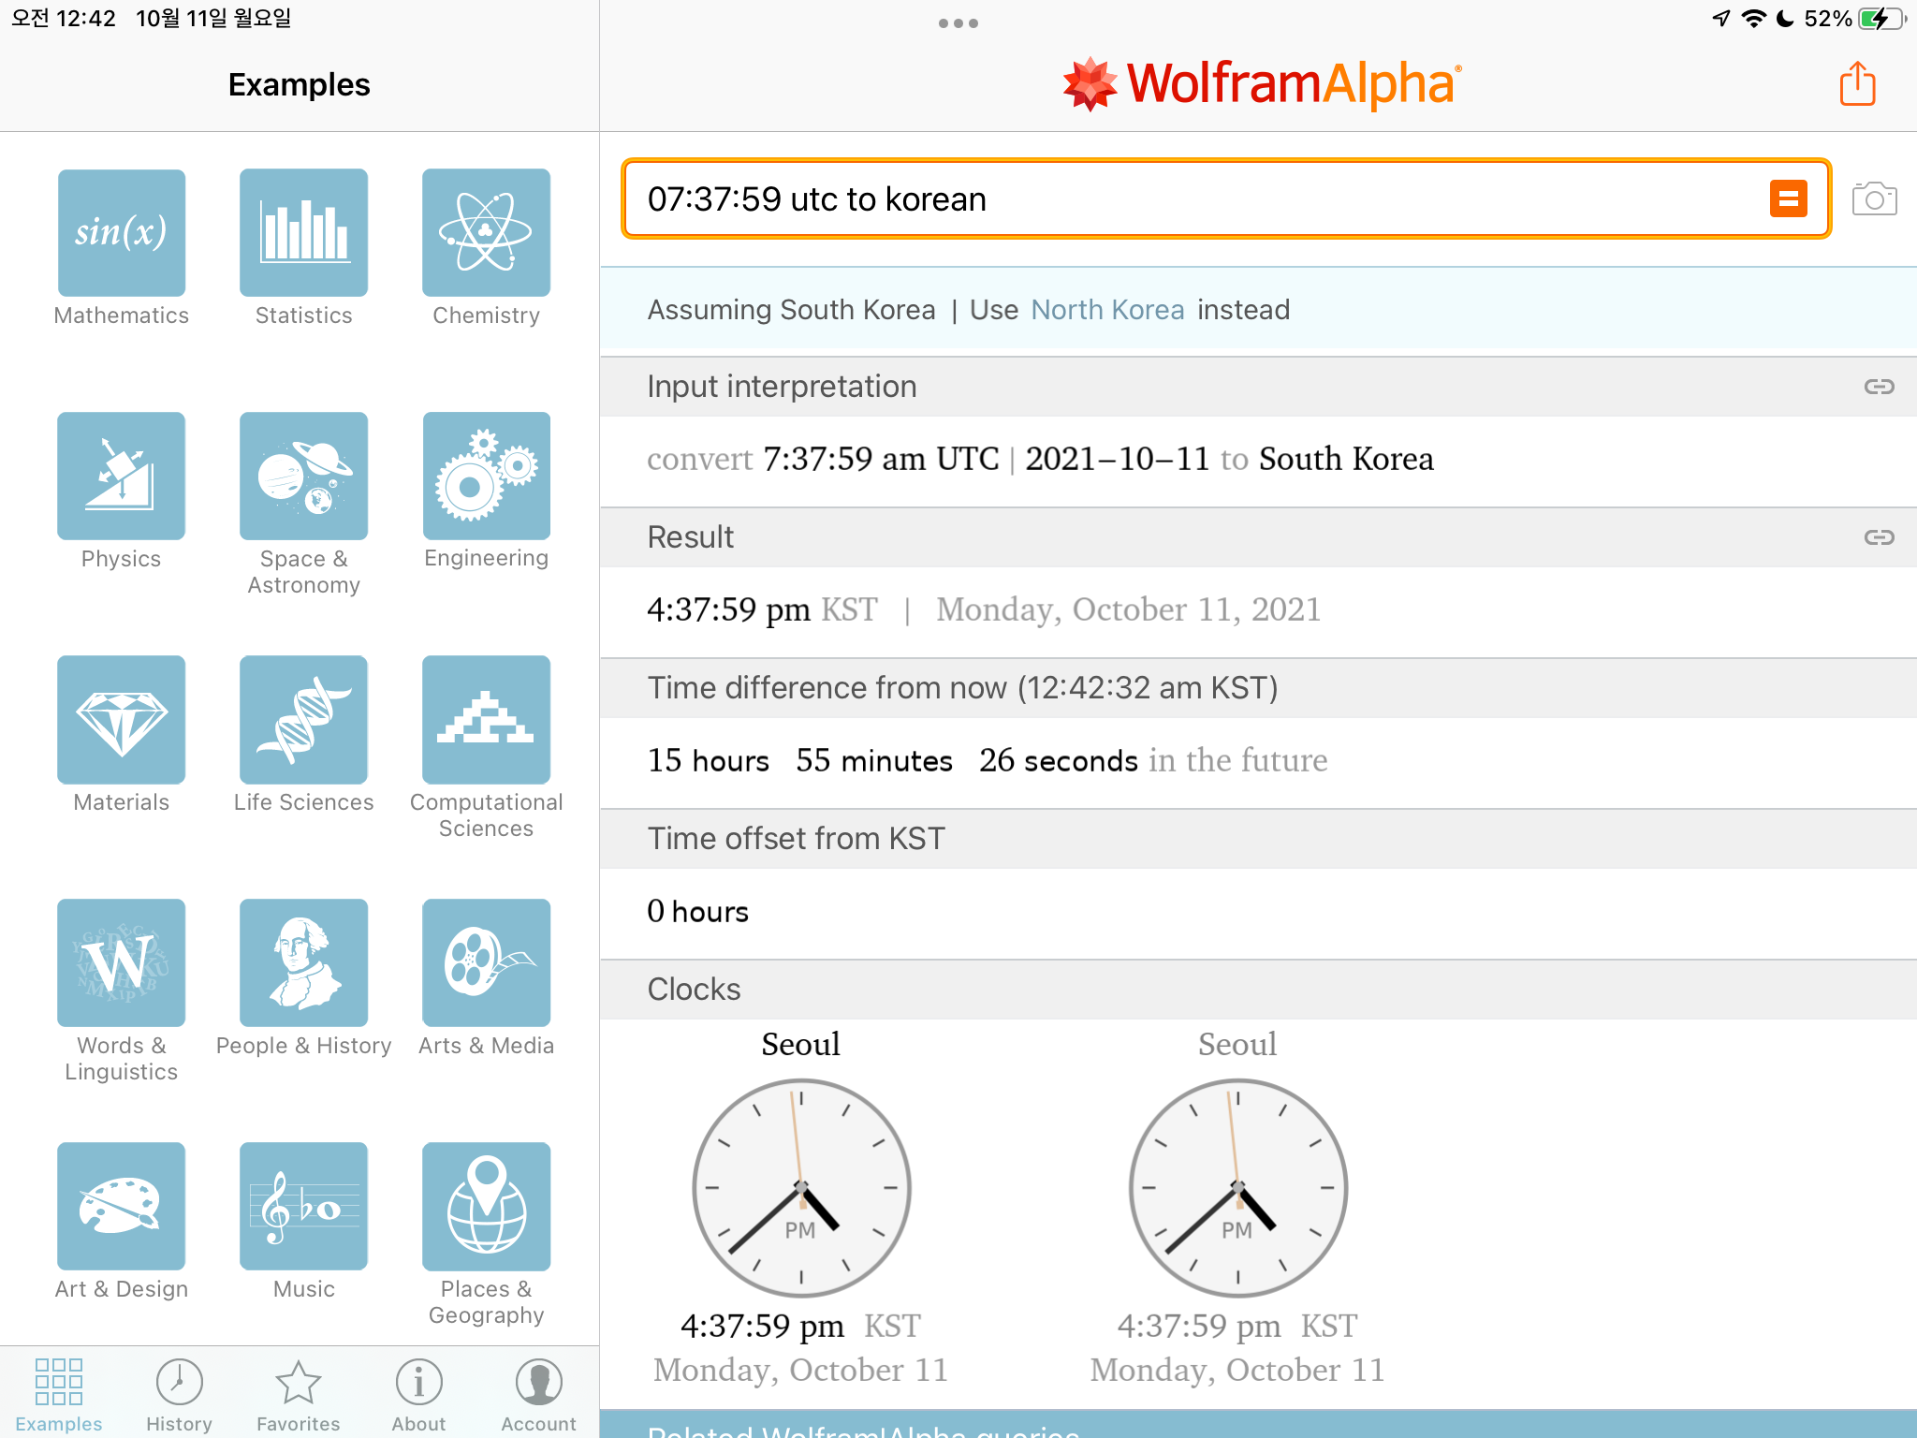
Task: Tap the Words & Linguistics icon
Action: 122,963
